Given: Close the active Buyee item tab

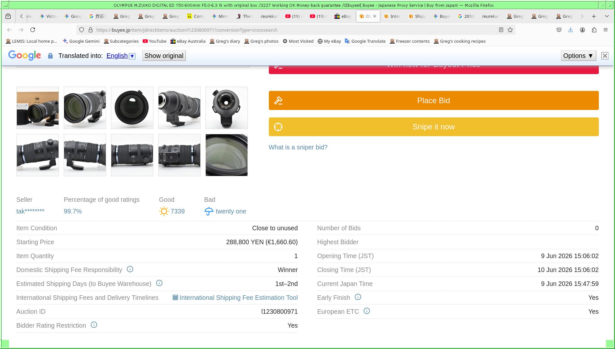Looking at the screenshot, I should tap(375, 16).
